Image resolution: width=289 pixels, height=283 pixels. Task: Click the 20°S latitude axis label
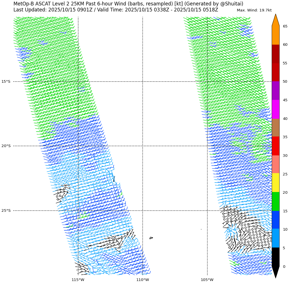click(x=6, y=146)
